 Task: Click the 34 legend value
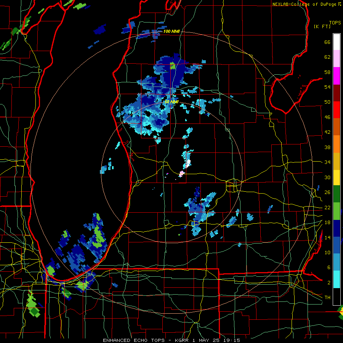click(x=327, y=162)
